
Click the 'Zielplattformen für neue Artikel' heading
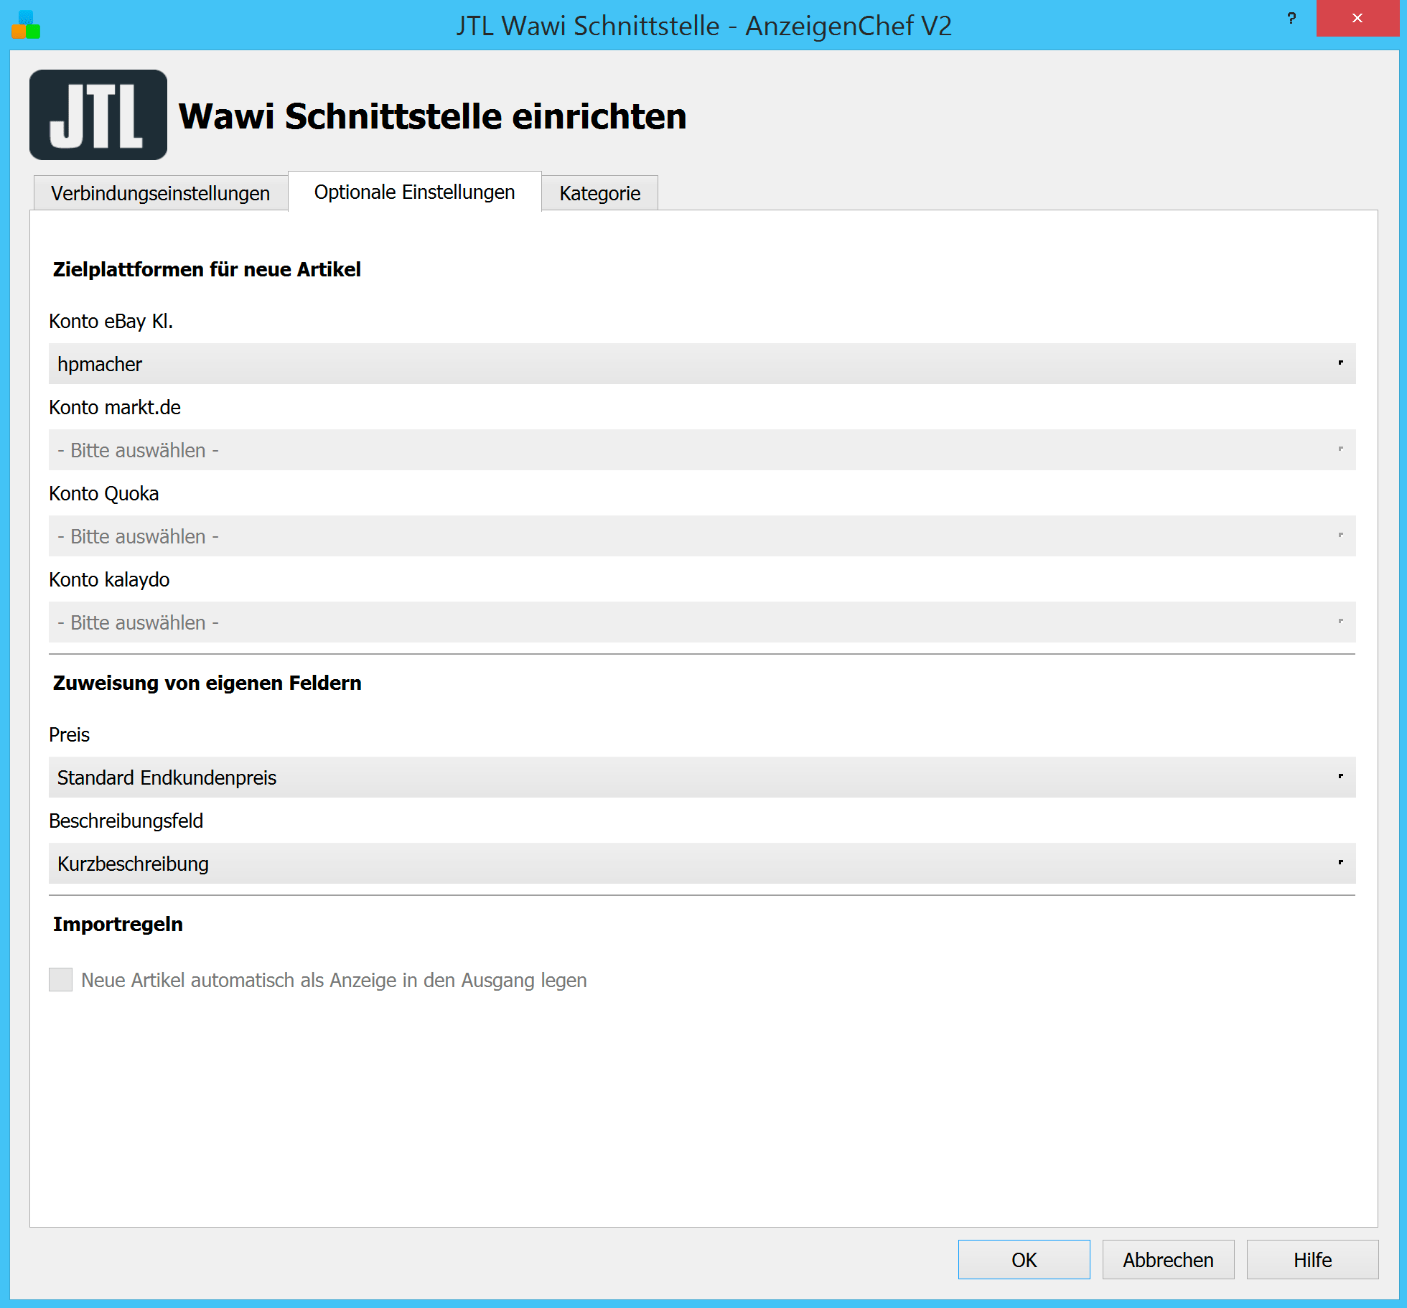[207, 269]
